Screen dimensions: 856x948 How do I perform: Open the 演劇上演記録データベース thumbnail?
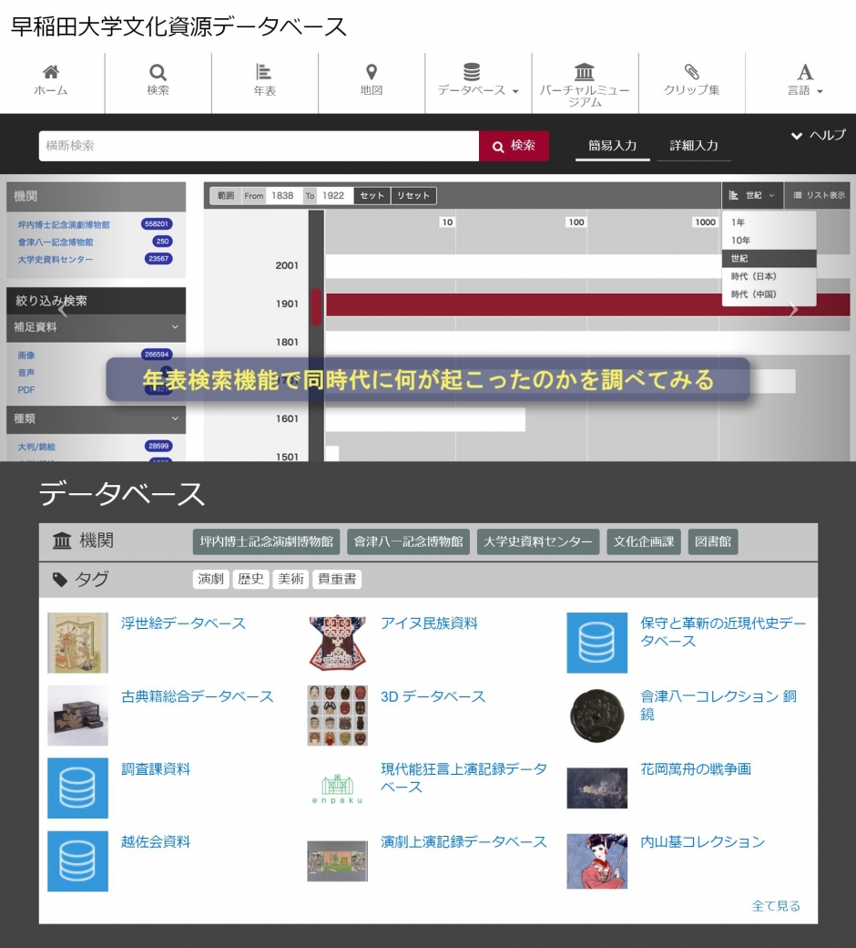[x=337, y=860]
